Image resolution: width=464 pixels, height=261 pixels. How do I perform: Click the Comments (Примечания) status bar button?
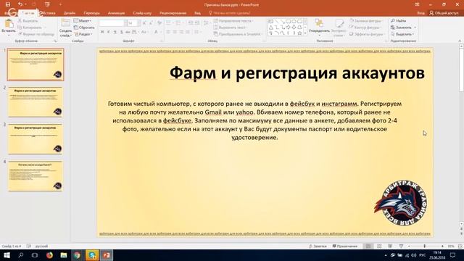click(x=345, y=246)
